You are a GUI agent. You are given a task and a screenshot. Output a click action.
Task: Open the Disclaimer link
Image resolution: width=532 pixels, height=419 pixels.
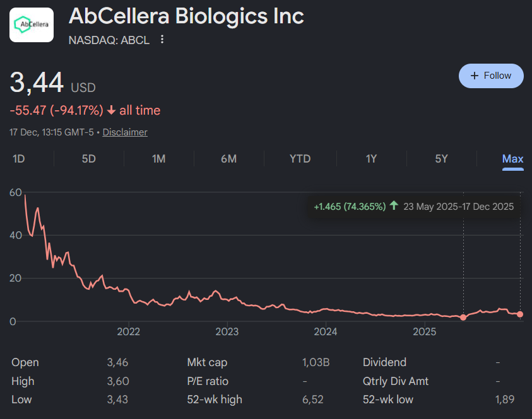pos(125,132)
